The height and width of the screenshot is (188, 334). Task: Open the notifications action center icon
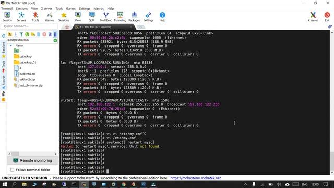coord(326,184)
